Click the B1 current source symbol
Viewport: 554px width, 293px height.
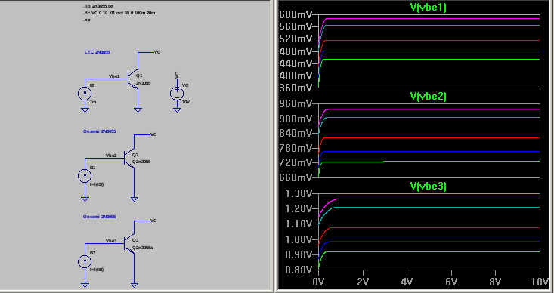pyautogui.click(x=85, y=176)
